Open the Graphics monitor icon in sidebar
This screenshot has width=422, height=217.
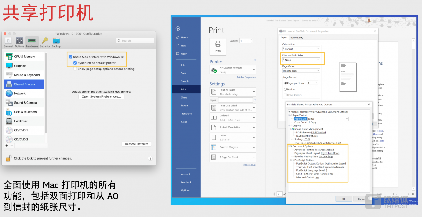[x=9, y=66]
